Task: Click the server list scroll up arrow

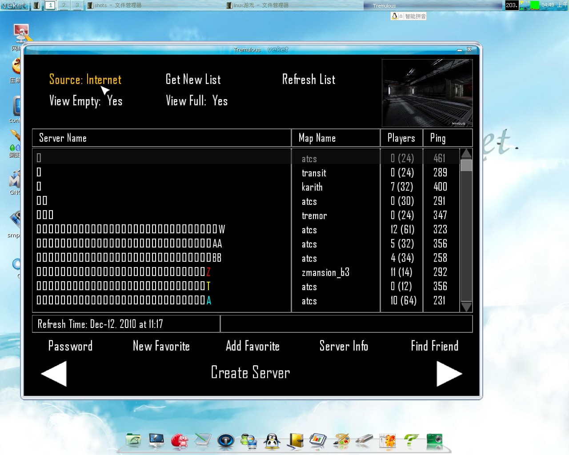Action: coord(466,154)
